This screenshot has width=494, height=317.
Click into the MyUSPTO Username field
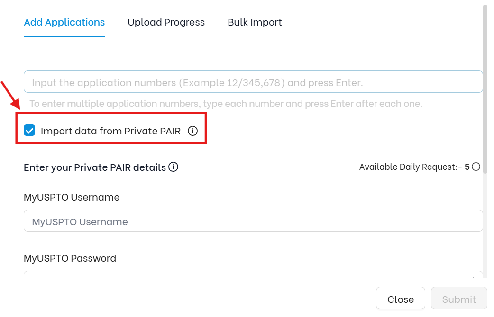253,221
